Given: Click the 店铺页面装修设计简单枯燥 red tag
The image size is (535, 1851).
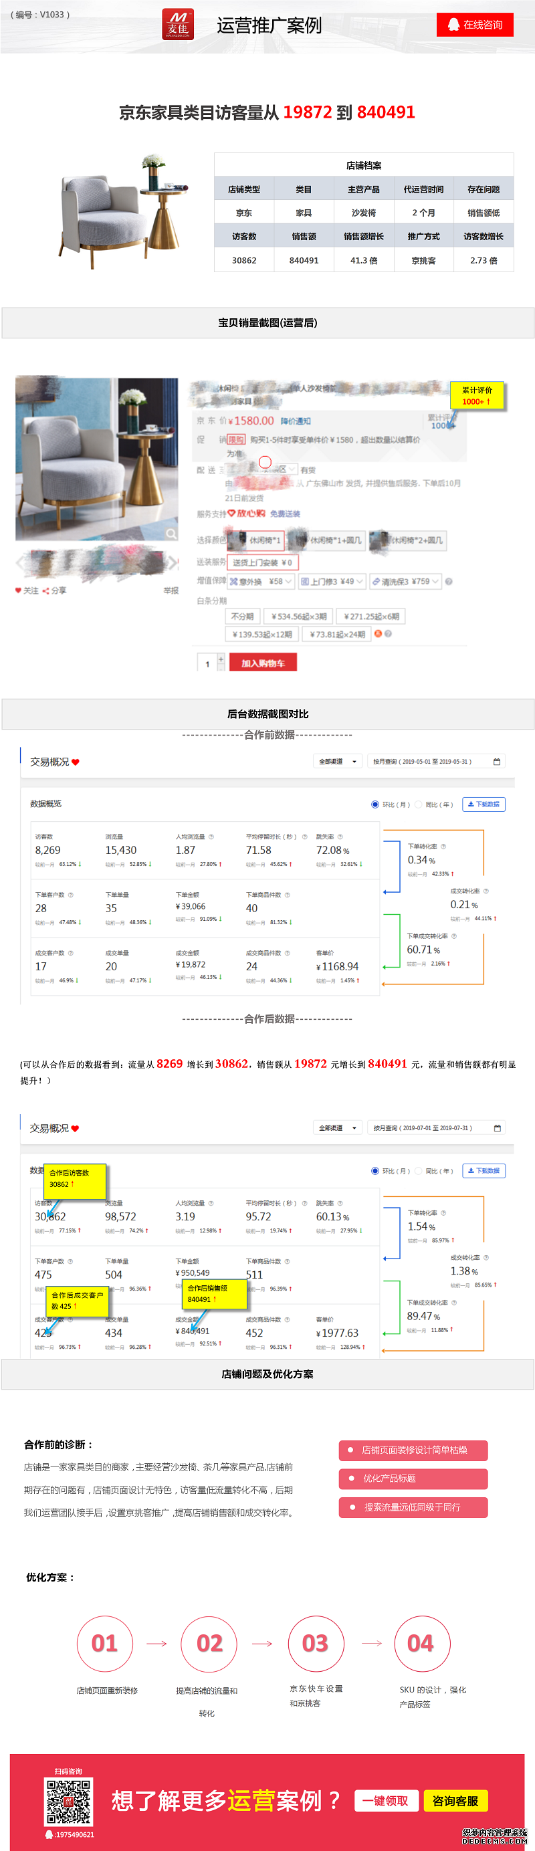Looking at the screenshot, I should click(x=413, y=1450).
